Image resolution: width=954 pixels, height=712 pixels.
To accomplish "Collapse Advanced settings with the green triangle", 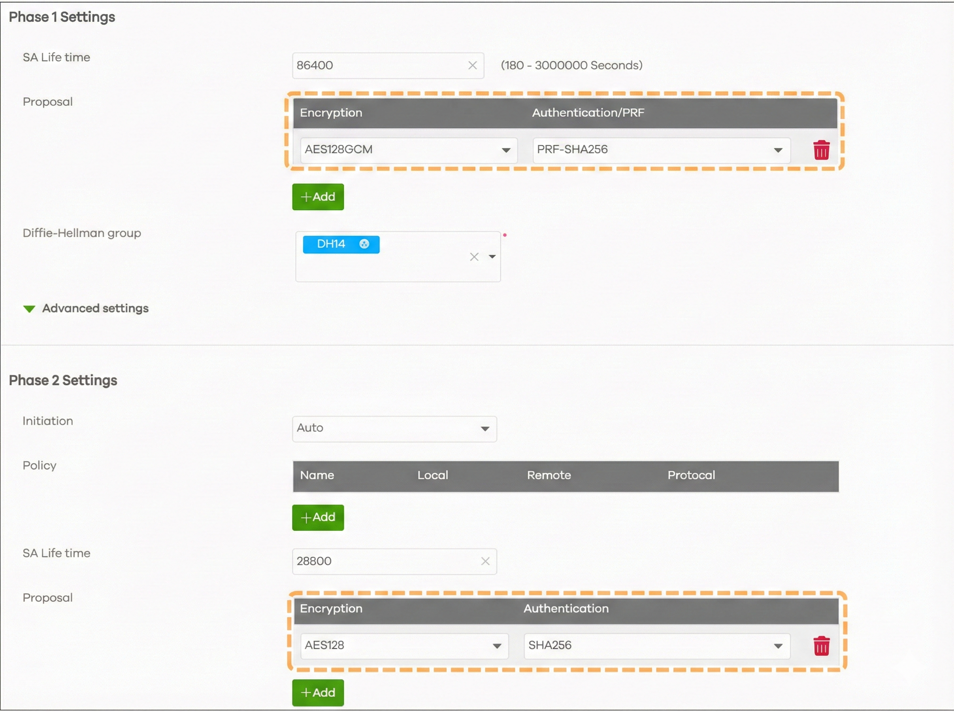I will coord(29,309).
